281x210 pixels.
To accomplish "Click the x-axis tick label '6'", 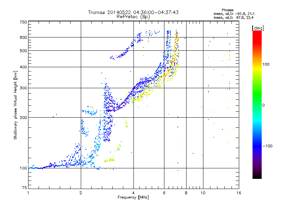I will (164, 193).
